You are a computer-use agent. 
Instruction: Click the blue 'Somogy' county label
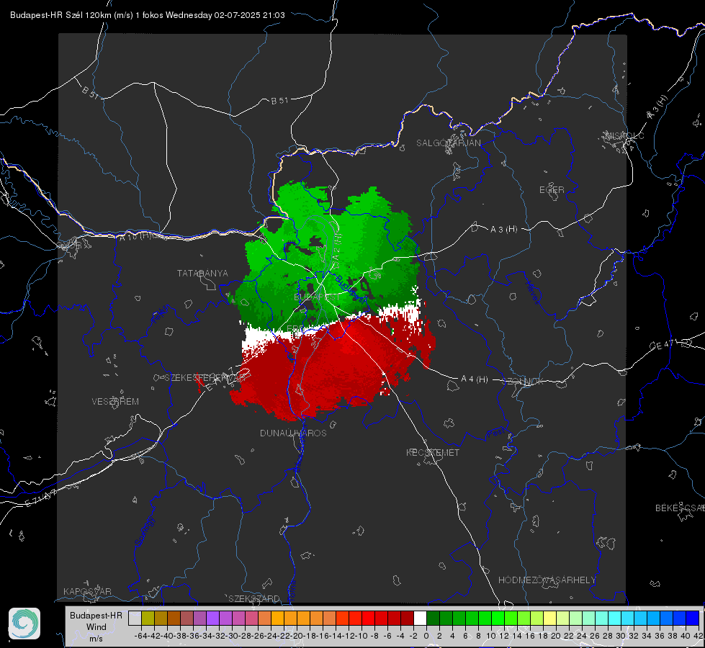coord(144,531)
